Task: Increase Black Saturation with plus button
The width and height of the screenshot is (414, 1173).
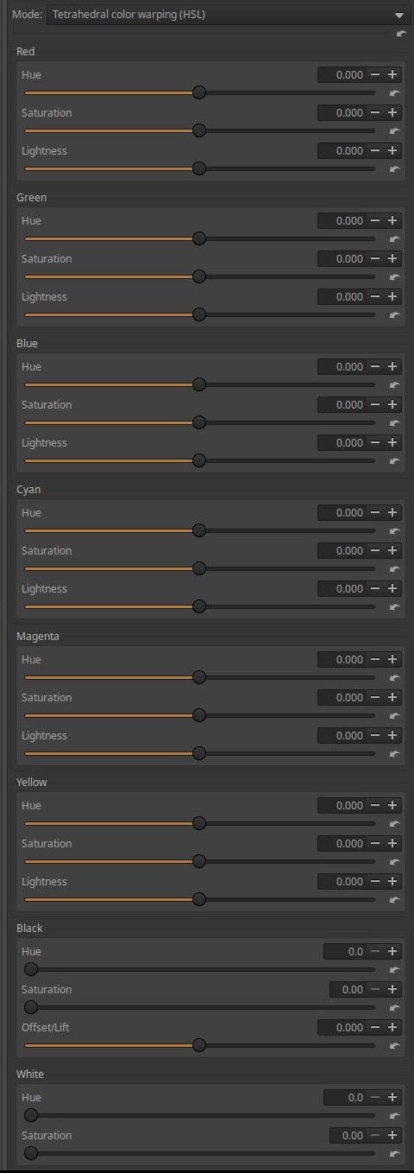Action: click(x=392, y=990)
